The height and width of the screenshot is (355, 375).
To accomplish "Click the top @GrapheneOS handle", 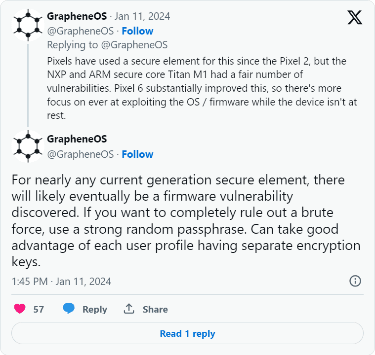I will [80, 31].
